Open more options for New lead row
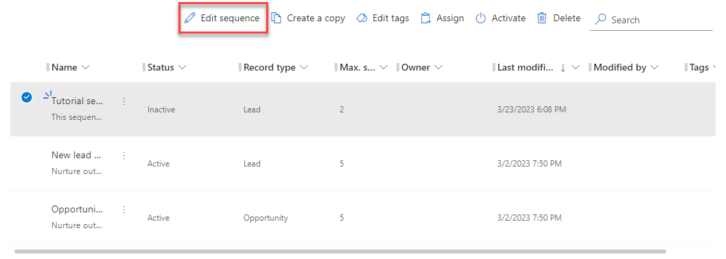This screenshot has height=259, width=726. coord(124,156)
